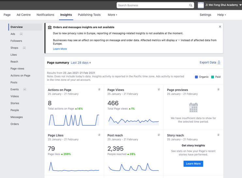Image resolution: width=242 pixels, height=178 pixels.
Task: Focus the Search Business field
Action: click(153, 5)
